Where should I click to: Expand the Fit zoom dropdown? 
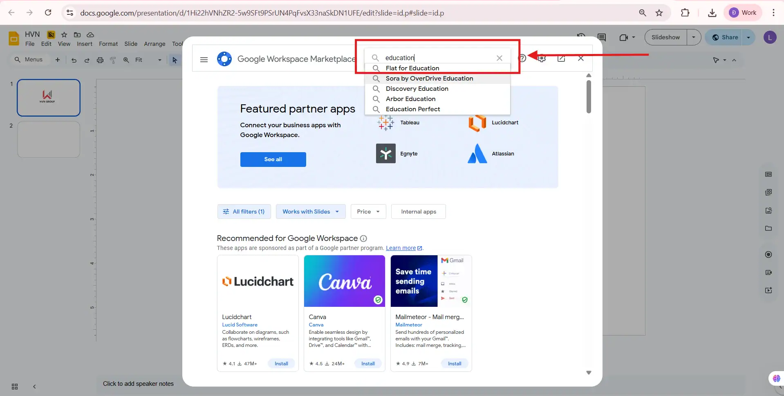click(x=159, y=60)
